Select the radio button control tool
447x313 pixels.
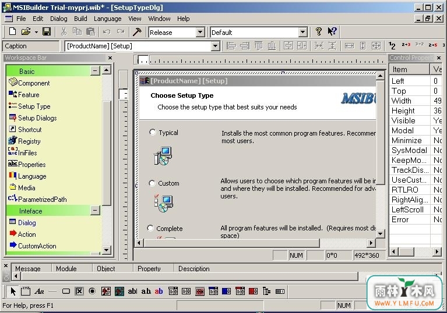click(x=92, y=291)
